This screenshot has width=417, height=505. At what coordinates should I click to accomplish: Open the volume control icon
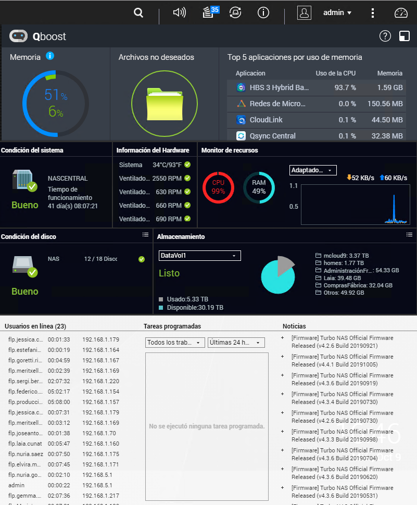click(179, 13)
